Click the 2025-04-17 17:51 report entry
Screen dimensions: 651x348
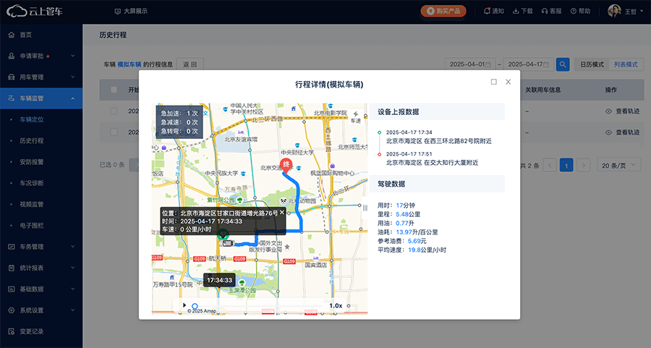click(x=432, y=158)
